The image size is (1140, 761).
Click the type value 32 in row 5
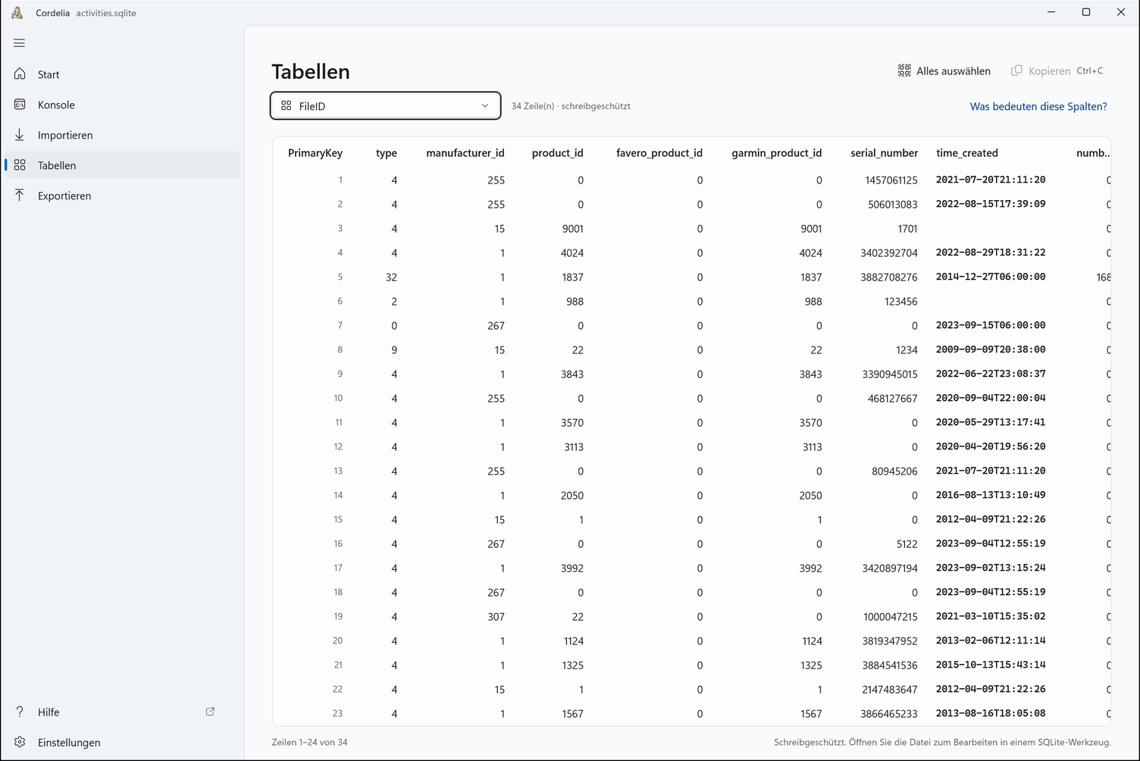(x=391, y=277)
